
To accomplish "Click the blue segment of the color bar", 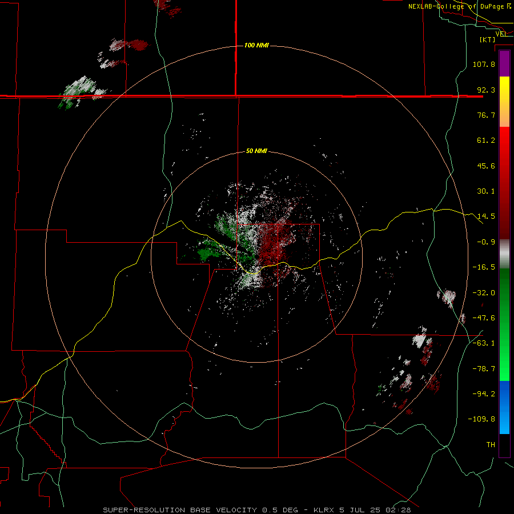I will pos(504,407).
